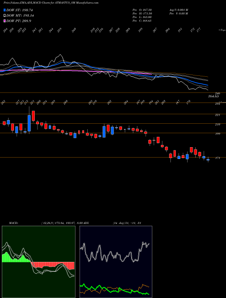Click the Pre V: 0.03 M value

(x=179, y=14)
